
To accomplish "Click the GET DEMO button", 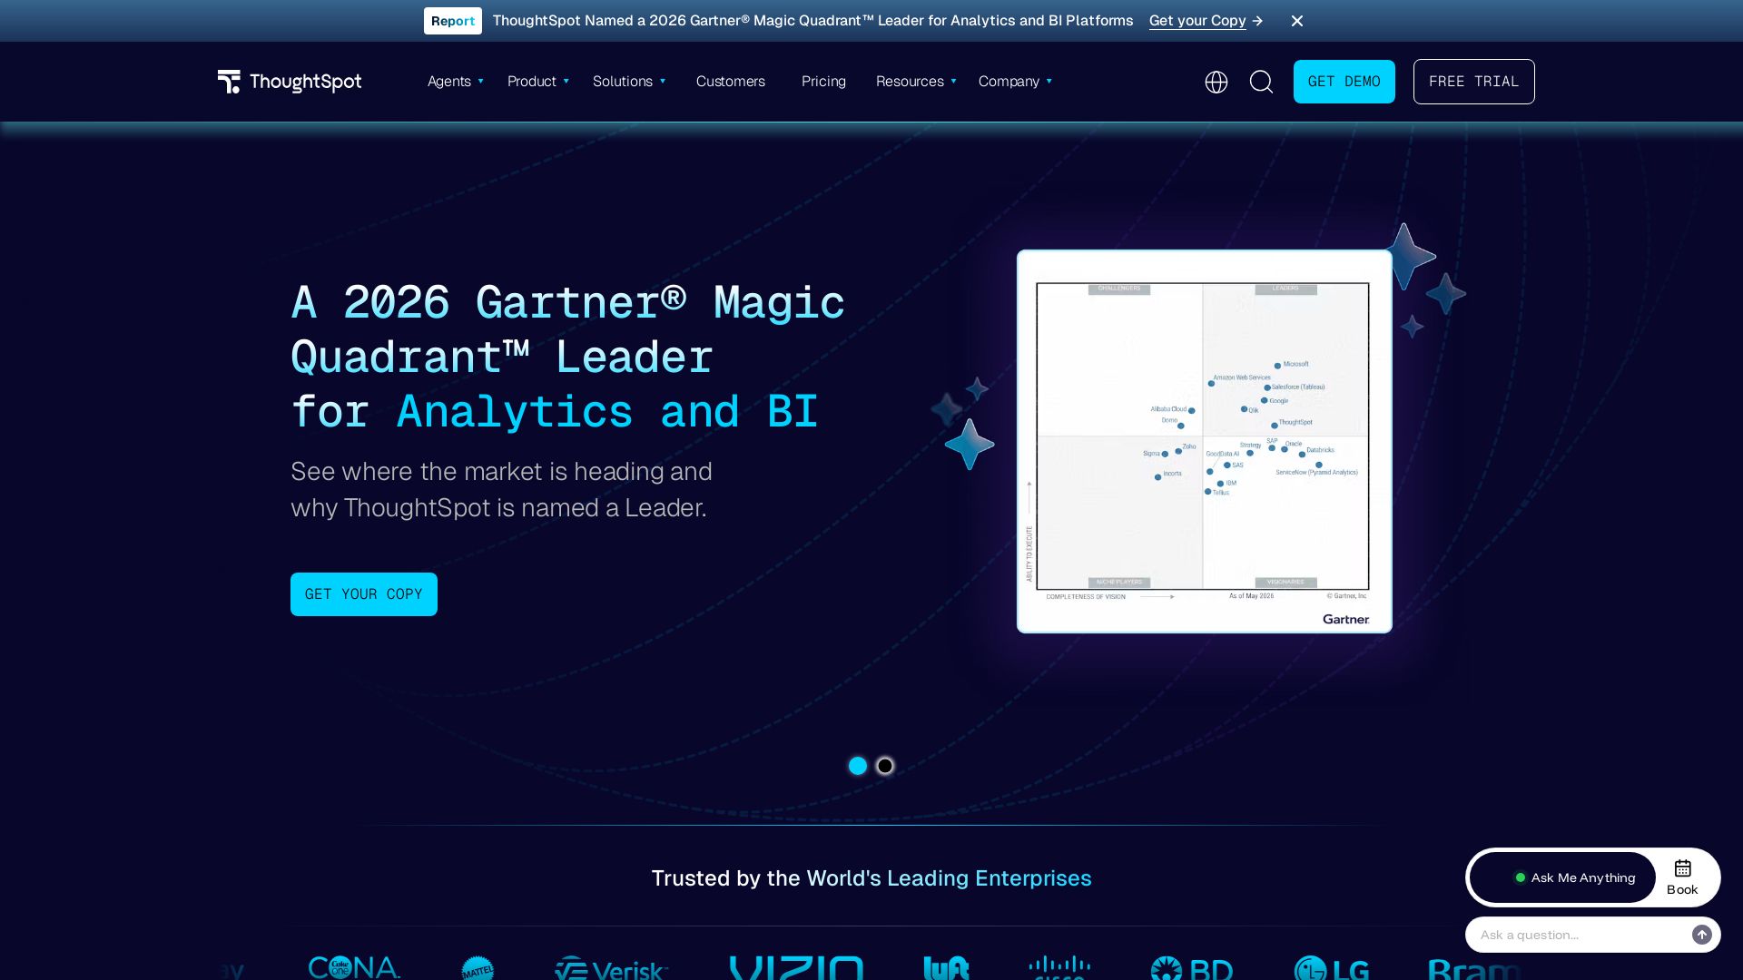I will pos(1344,82).
